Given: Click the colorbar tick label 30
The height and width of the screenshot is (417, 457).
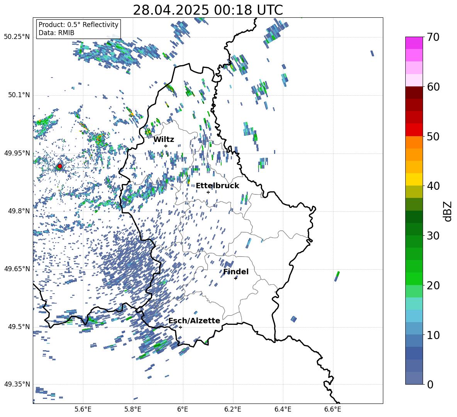Looking at the screenshot, I should coord(433,236).
